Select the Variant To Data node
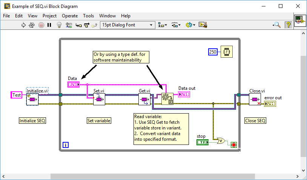Screen dimensions: 307x180 point(167,99)
